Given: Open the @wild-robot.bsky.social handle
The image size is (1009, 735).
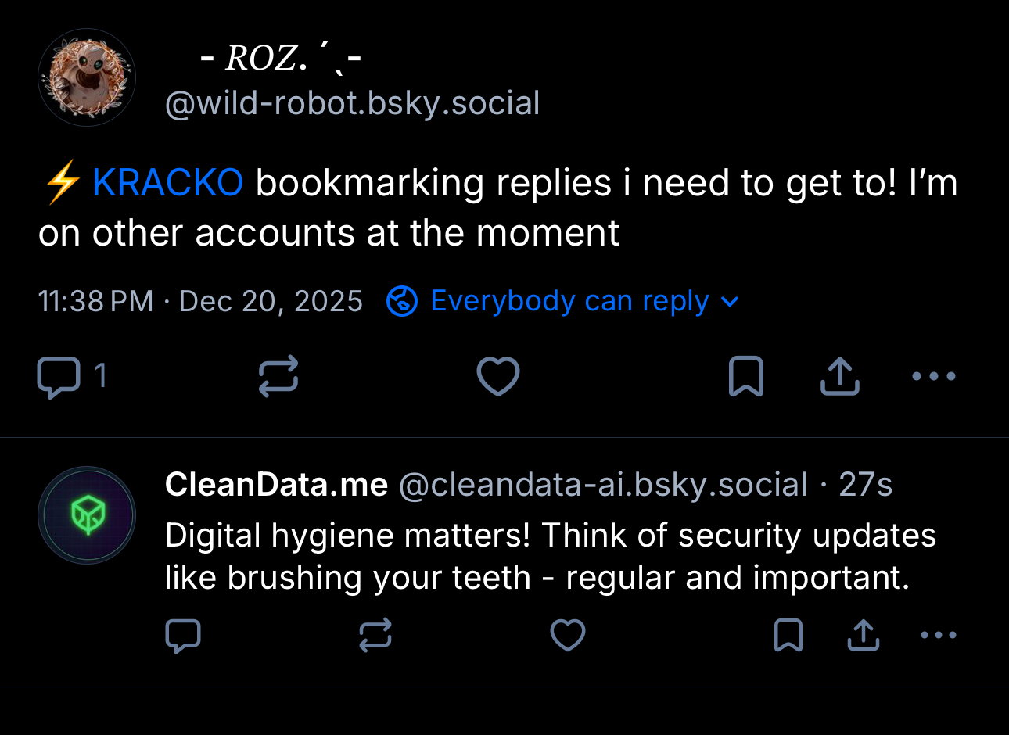Looking at the screenshot, I should (352, 103).
